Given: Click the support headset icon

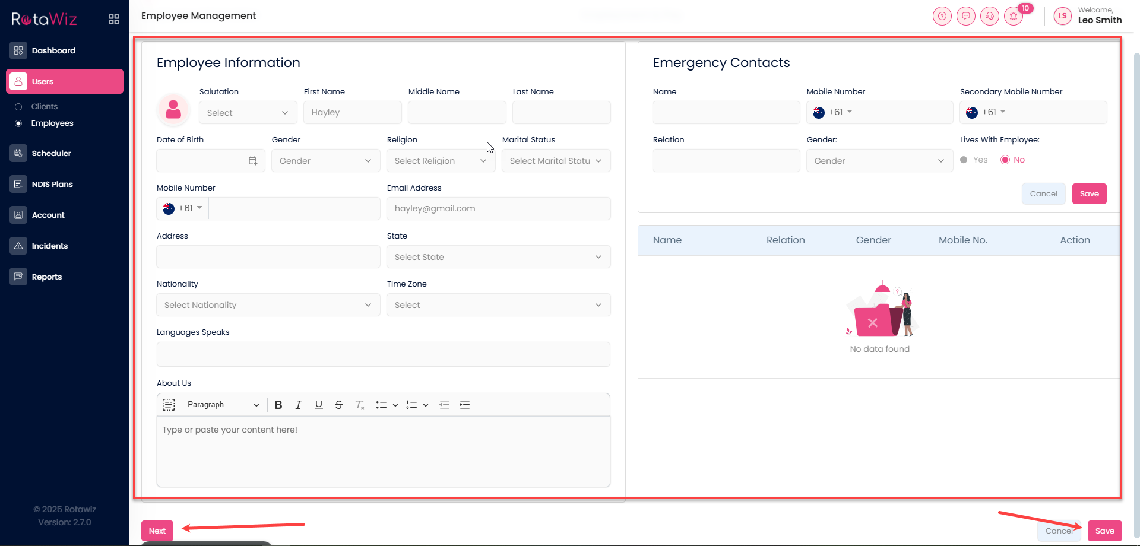Looking at the screenshot, I should pyautogui.click(x=989, y=17).
